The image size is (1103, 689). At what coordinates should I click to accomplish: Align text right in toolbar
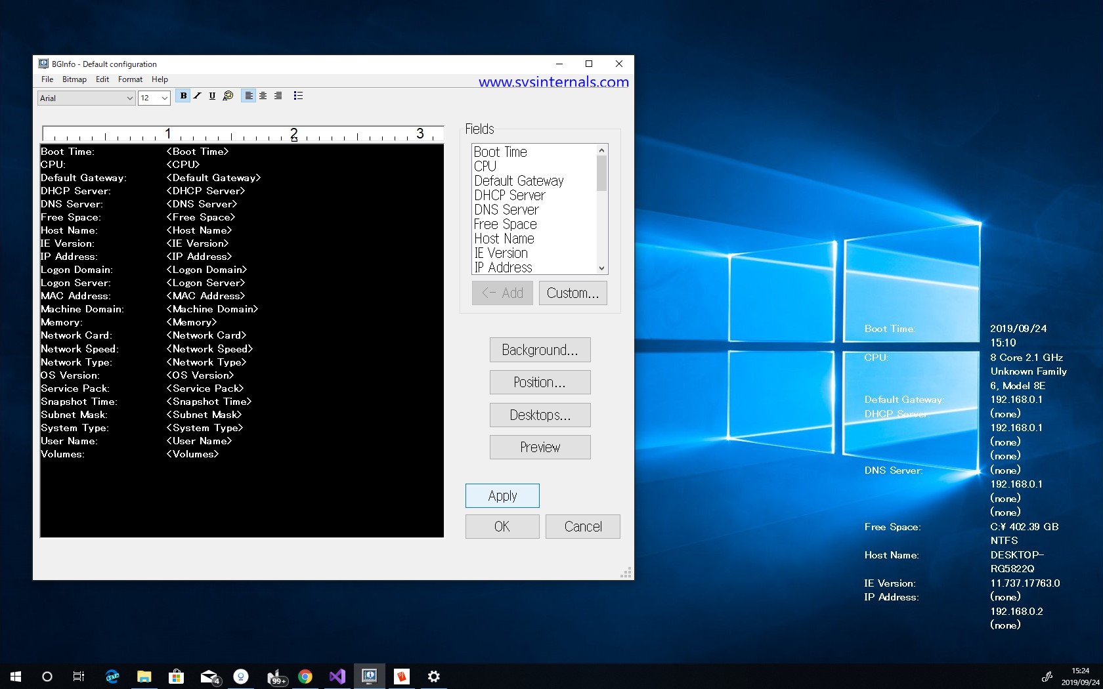click(278, 96)
